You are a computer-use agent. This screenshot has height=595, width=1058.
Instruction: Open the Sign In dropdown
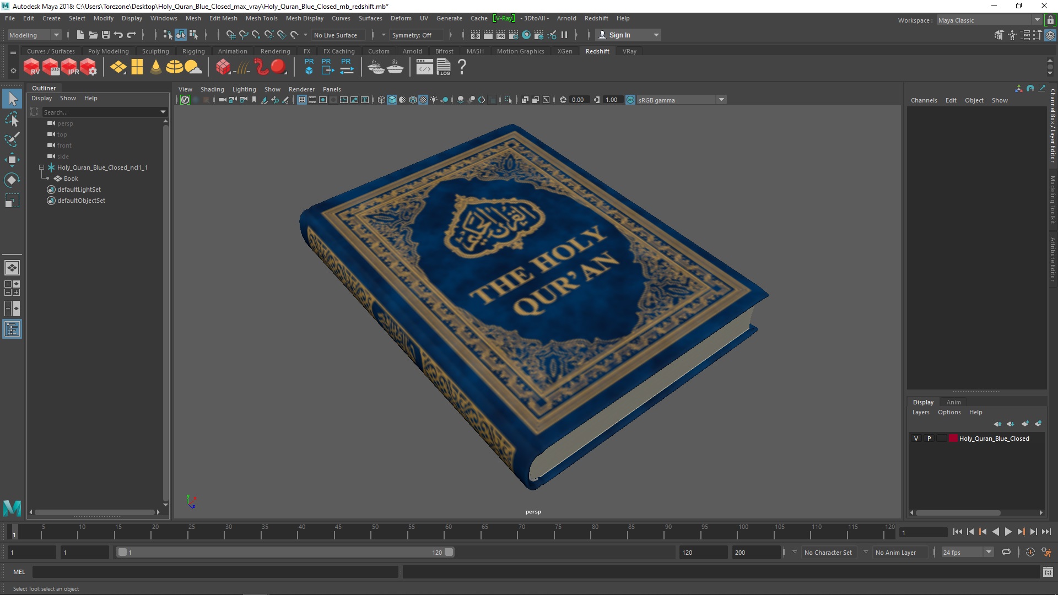(x=628, y=35)
